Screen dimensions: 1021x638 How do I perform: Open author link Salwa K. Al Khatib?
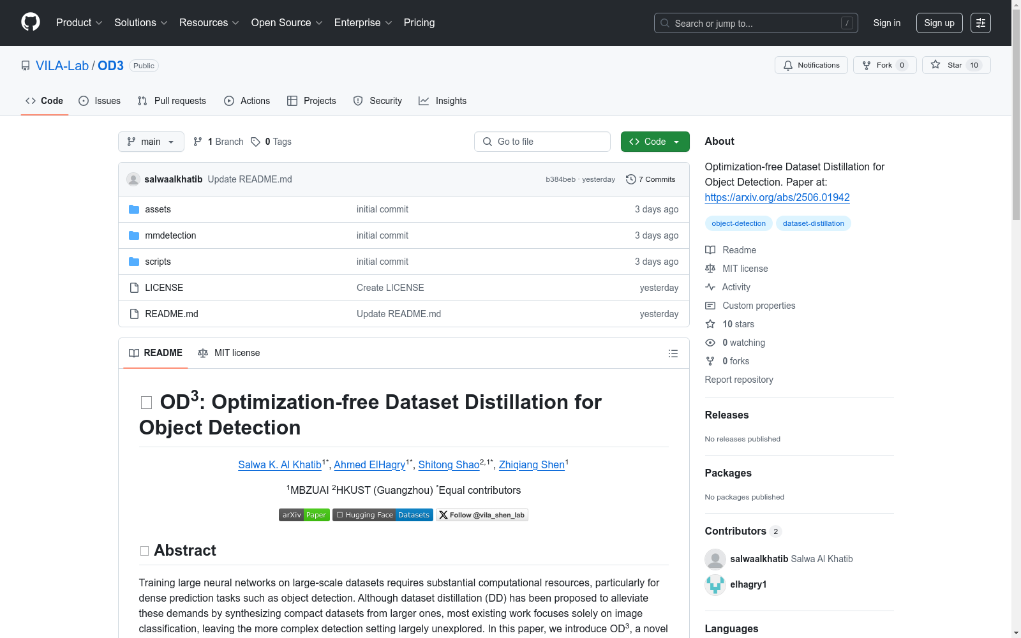(x=279, y=464)
